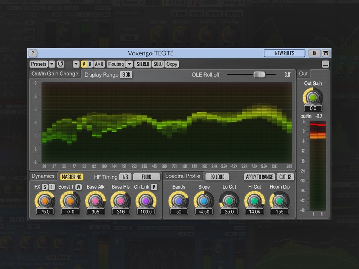Select the B state button

(x=90, y=64)
